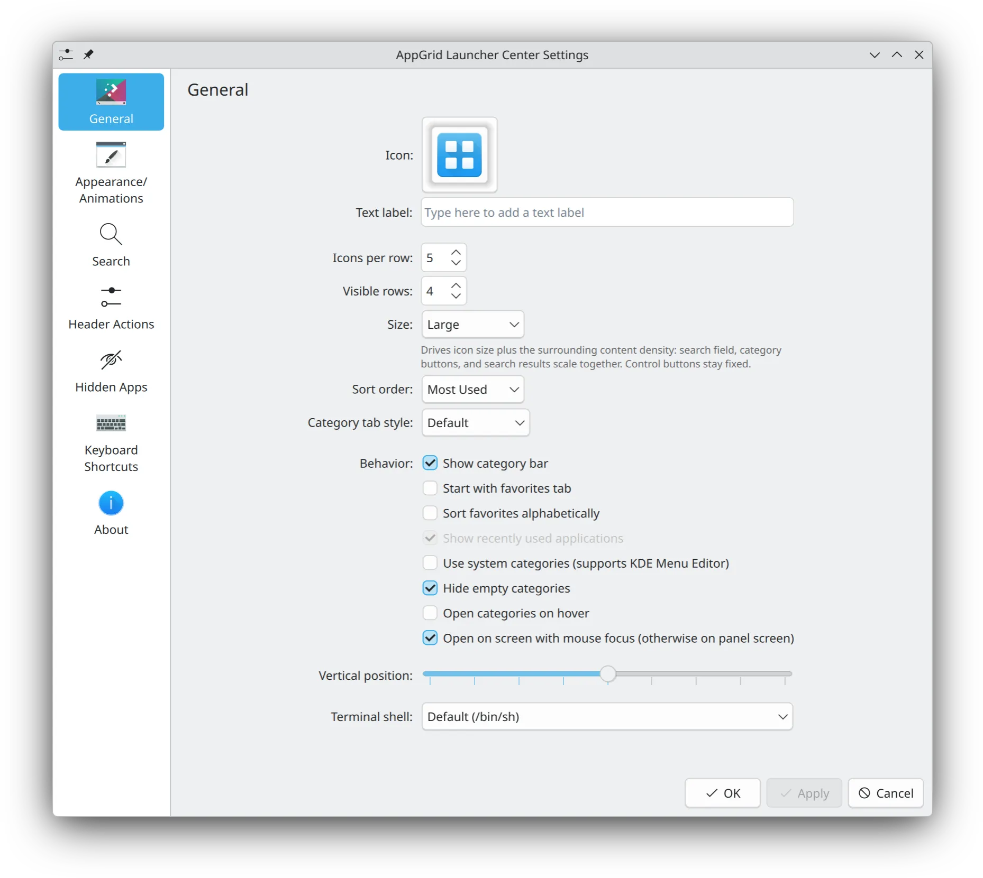Click the Text label input field
Image resolution: width=983 pixels, height=878 pixels.
click(x=607, y=212)
